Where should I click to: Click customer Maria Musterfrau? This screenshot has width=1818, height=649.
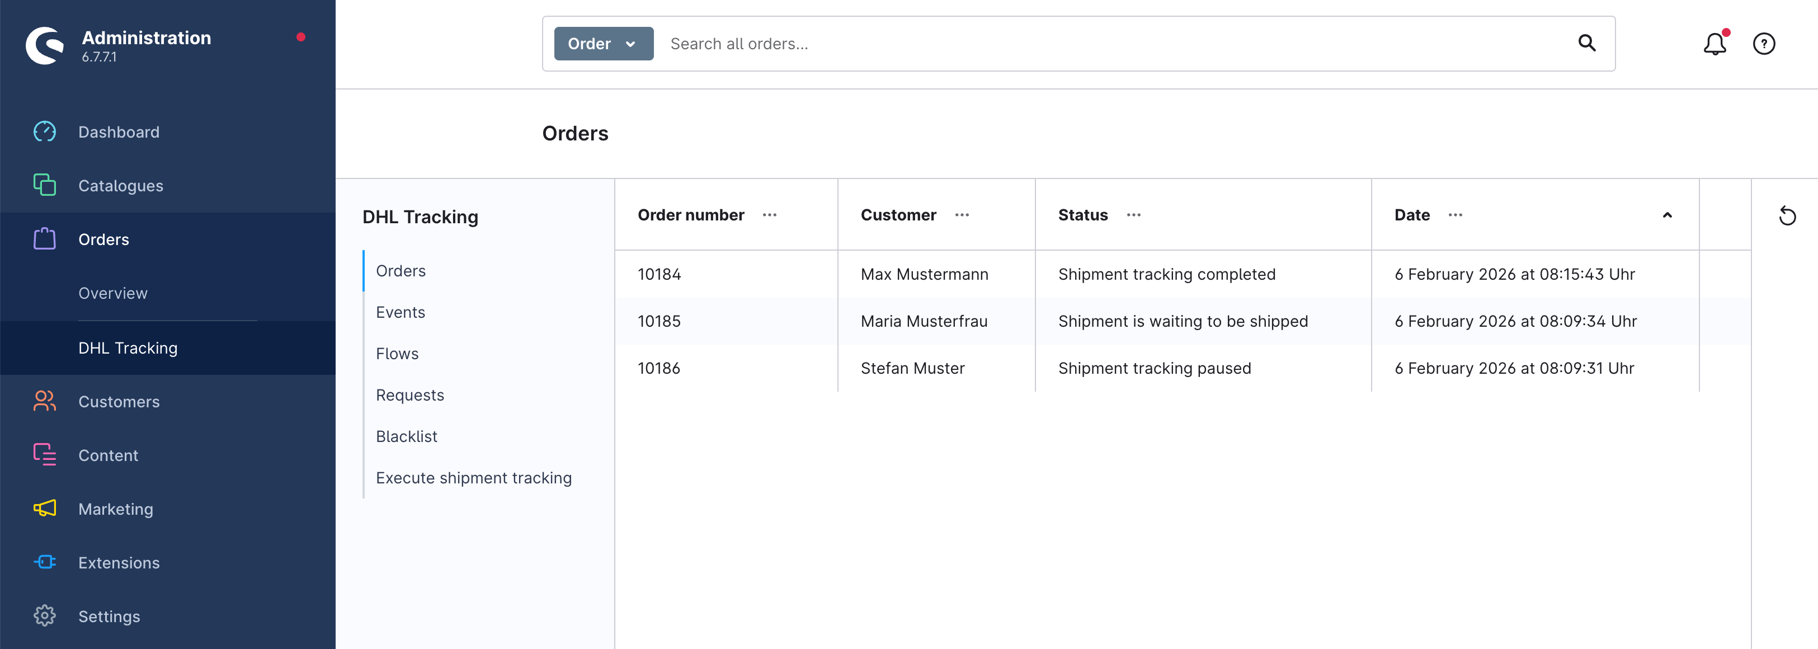pyautogui.click(x=924, y=321)
